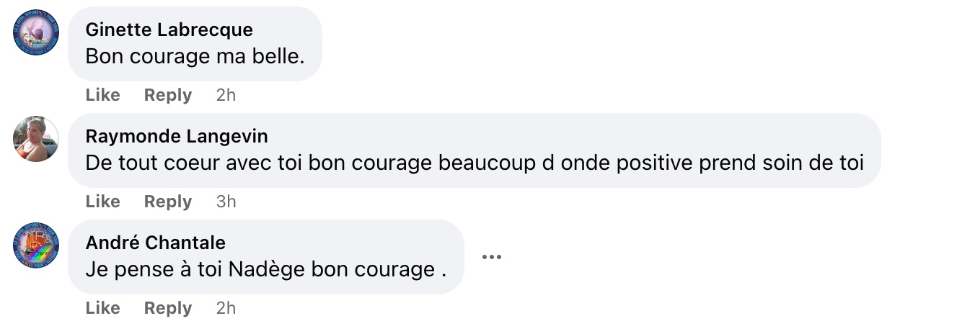Viewport: 962px width, 321px height.
Task: Like André Chantale's comment
Action: pos(102,308)
